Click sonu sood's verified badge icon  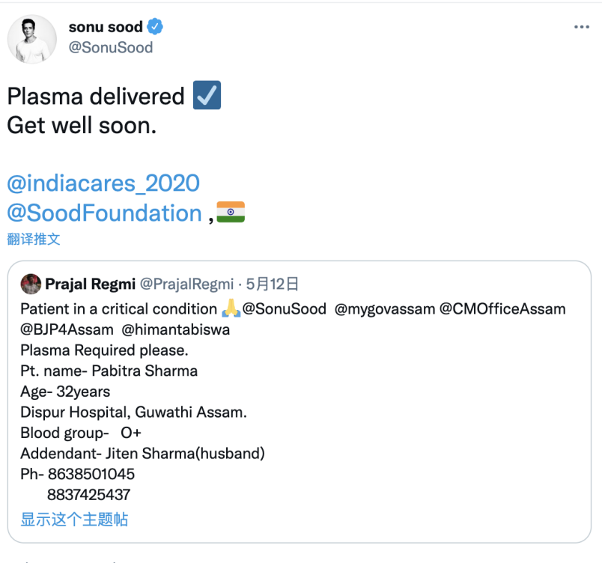[156, 28]
